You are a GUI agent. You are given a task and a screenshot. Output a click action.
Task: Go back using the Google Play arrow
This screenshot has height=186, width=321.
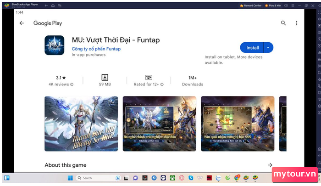pos(22,23)
